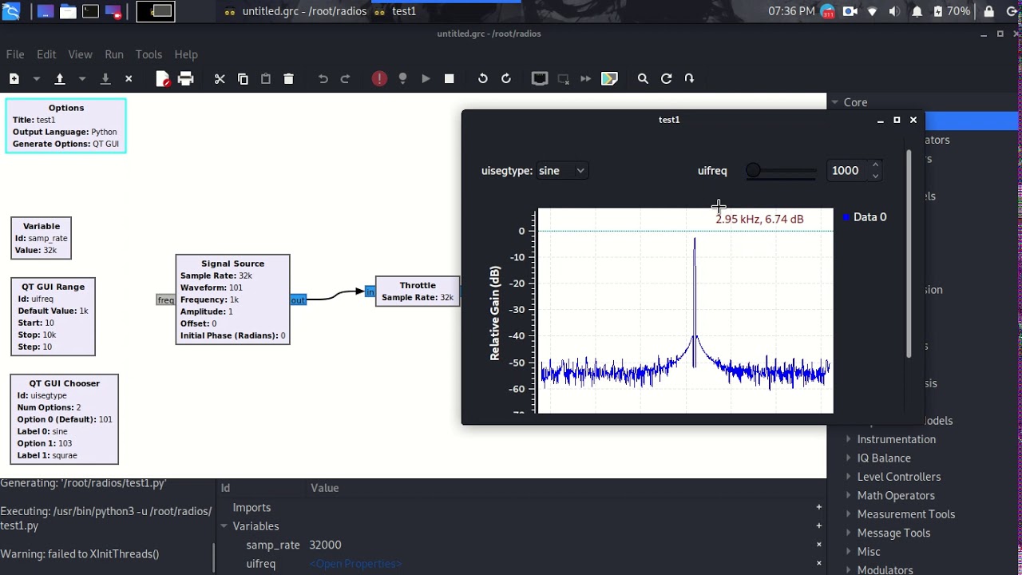Execute the flowgraph with the play icon
This screenshot has height=575, width=1022.
426,78
